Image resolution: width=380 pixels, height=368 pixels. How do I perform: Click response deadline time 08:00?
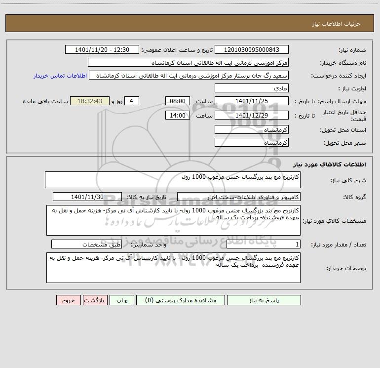click(x=177, y=101)
